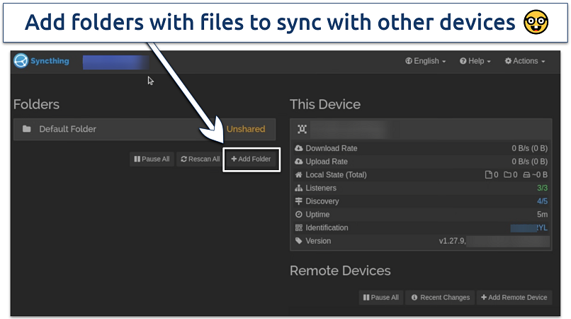Pause all remote devices

point(381,298)
